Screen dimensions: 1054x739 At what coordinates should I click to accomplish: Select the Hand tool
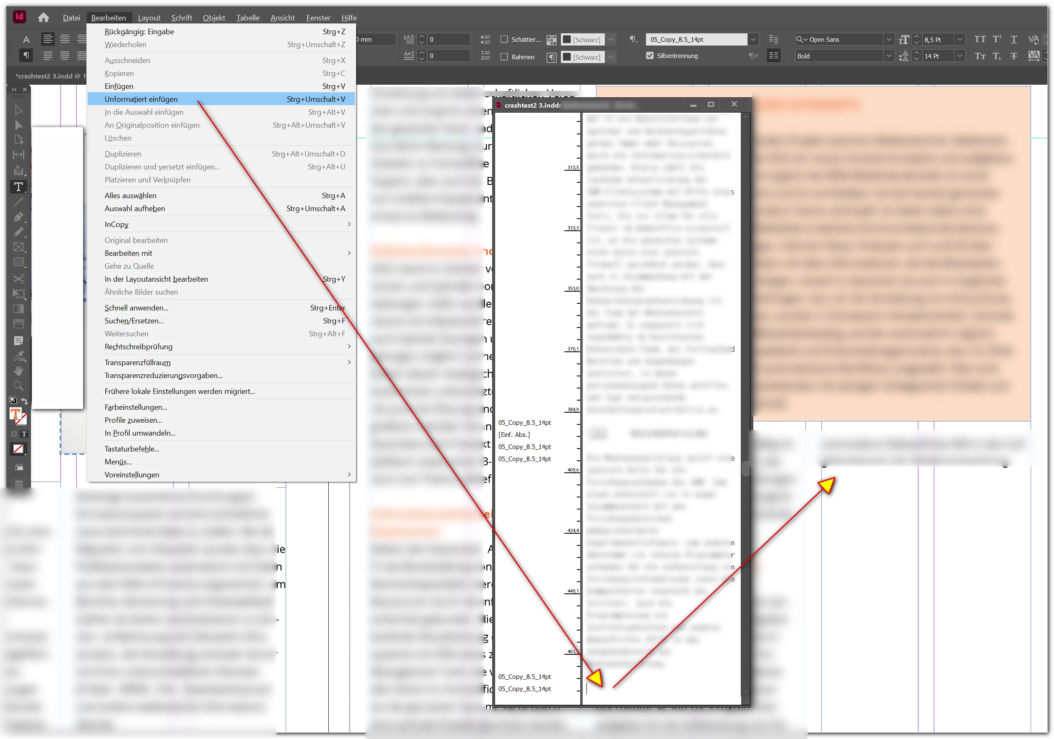tap(18, 371)
